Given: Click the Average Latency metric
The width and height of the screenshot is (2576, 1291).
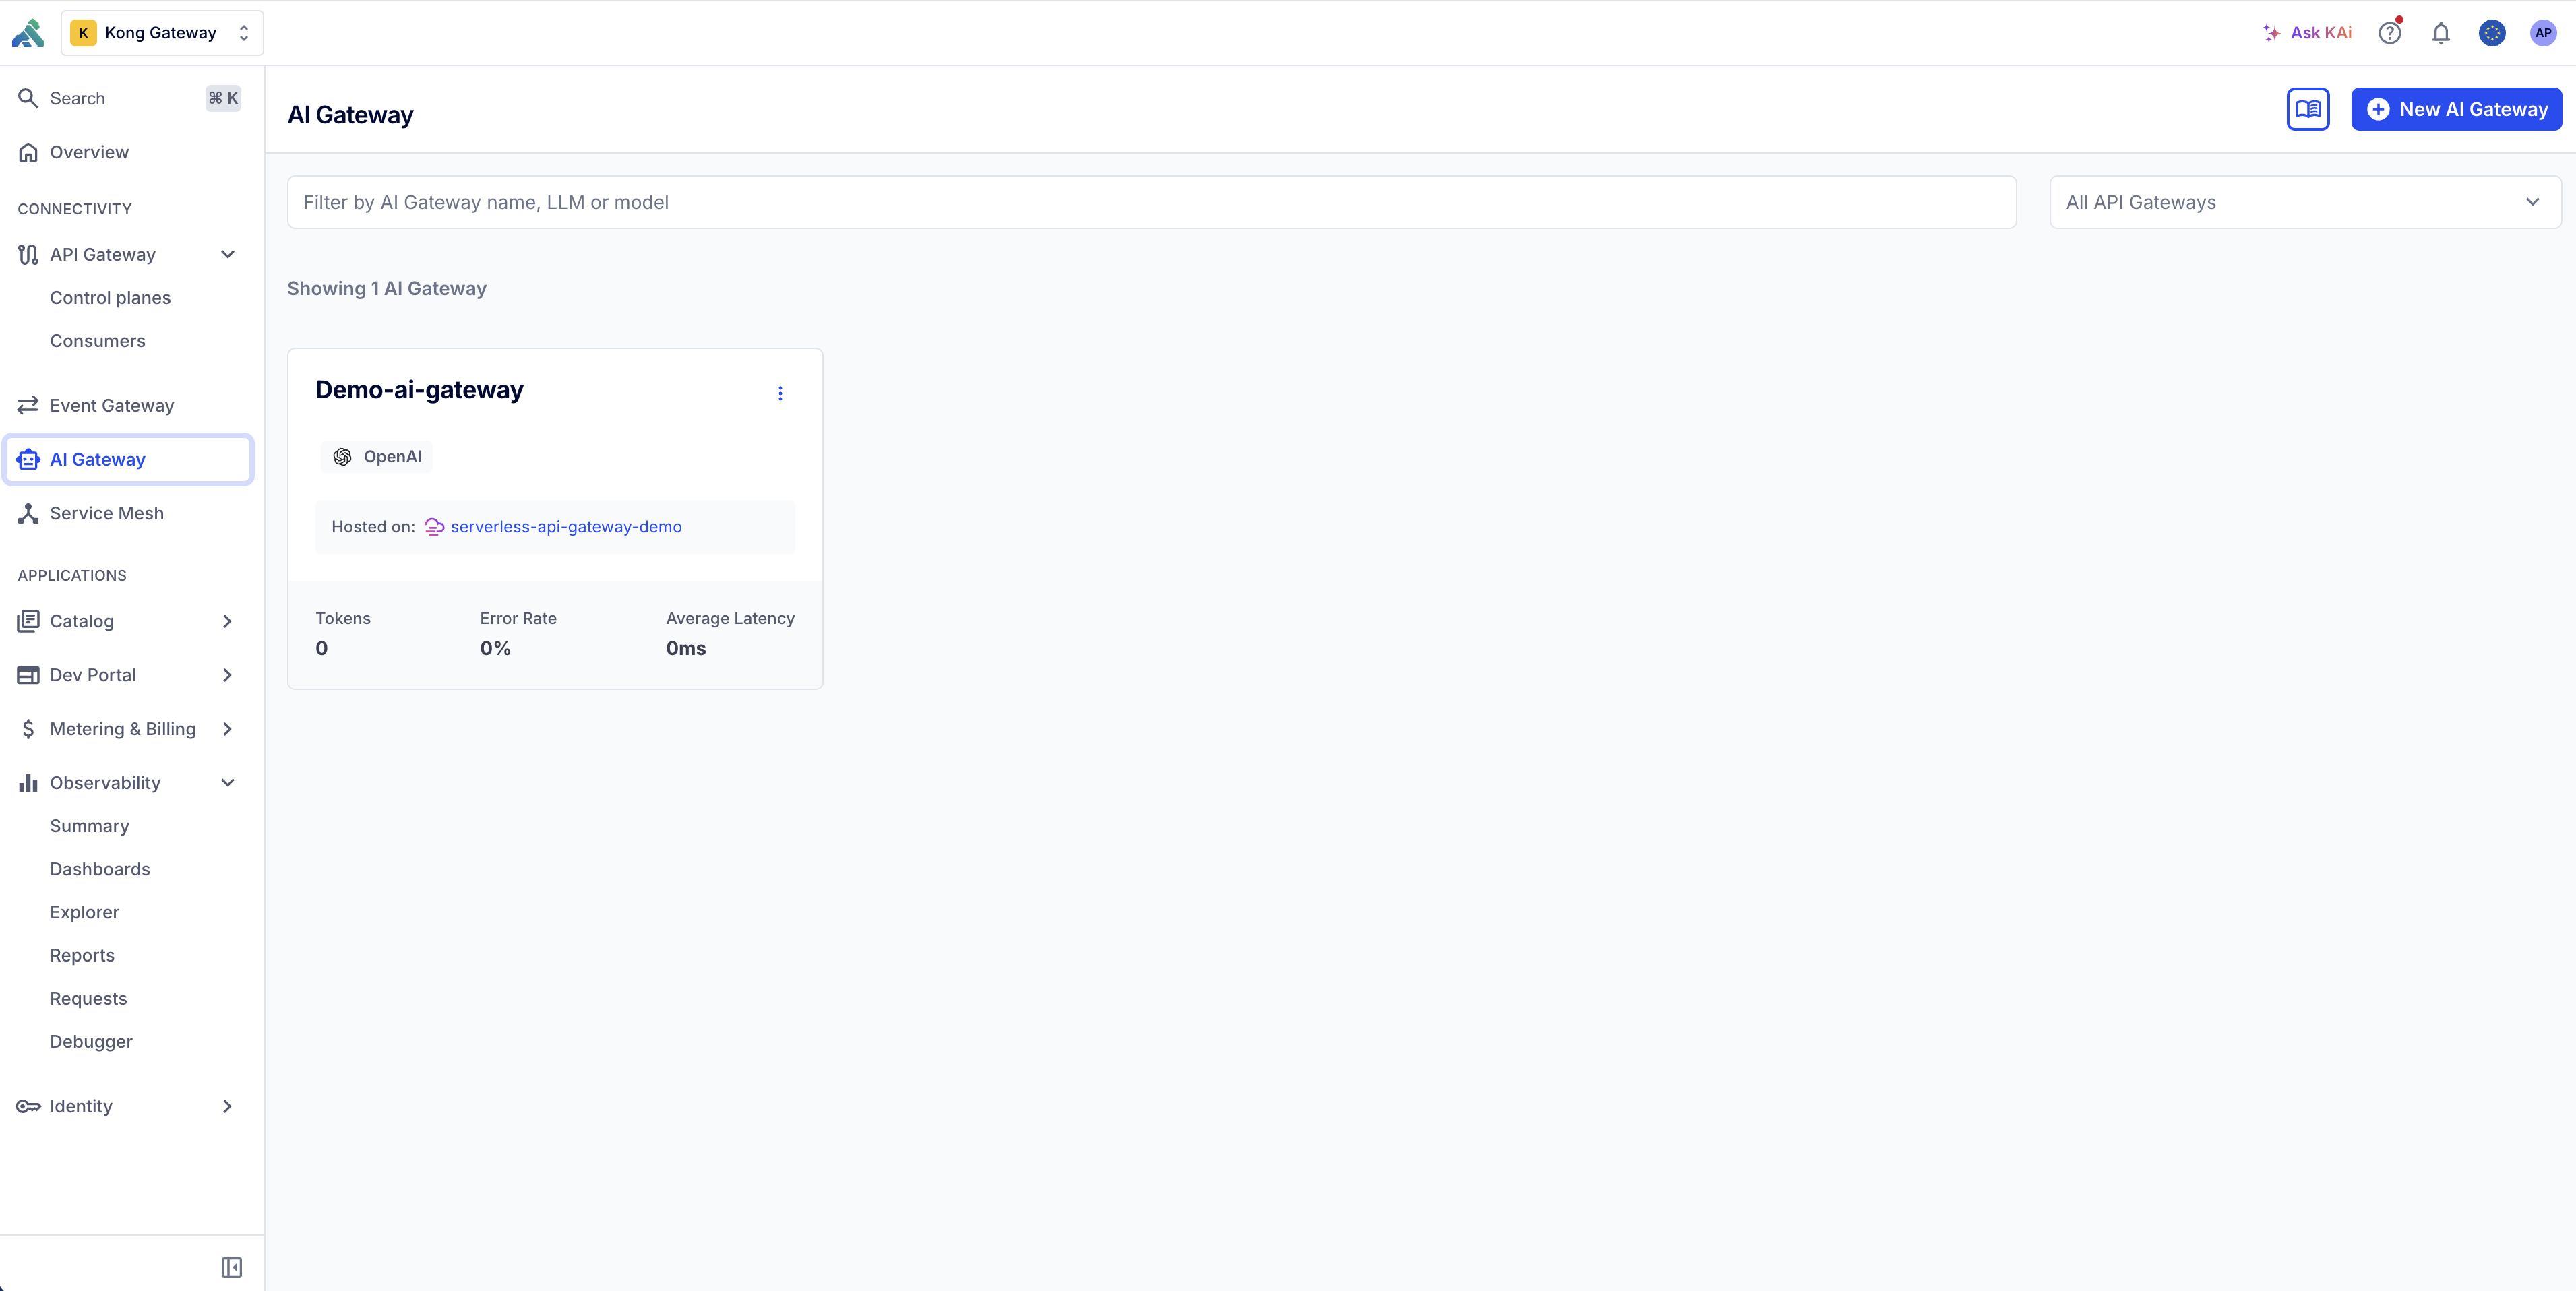Looking at the screenshot, I should (730, 633).
